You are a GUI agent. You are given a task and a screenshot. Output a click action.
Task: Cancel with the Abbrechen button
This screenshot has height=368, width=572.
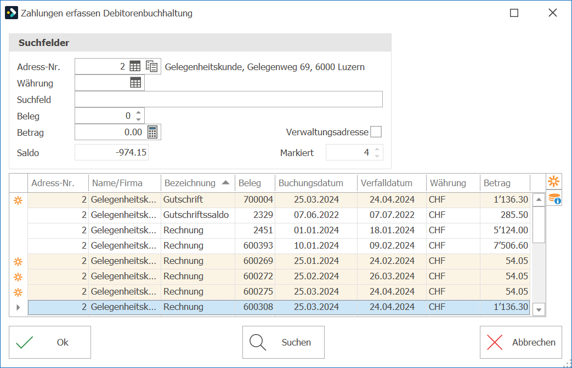[x=521, y=342]
